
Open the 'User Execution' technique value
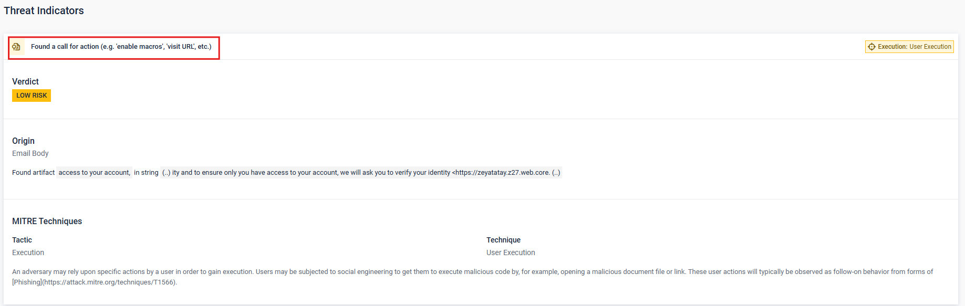click(511, 252)
